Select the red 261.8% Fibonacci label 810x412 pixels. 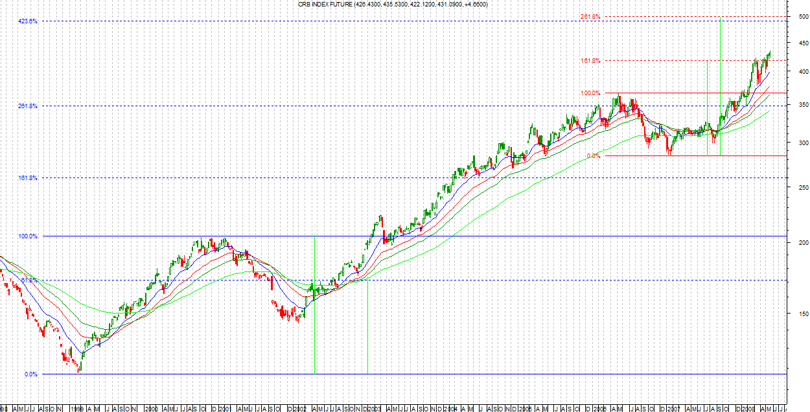coord(590,16)
